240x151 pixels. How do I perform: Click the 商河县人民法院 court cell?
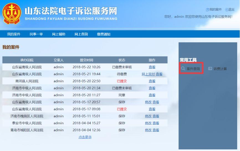27,81
